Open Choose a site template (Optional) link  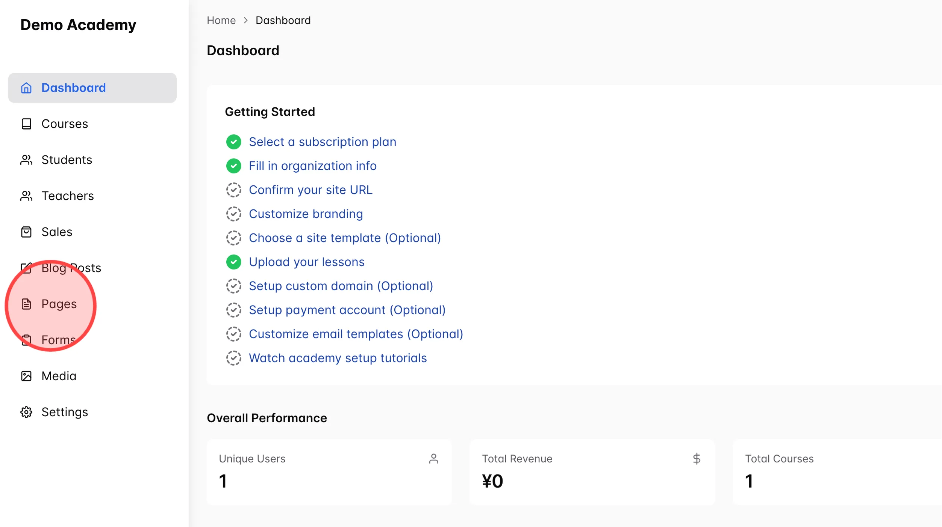pos(345,238)
